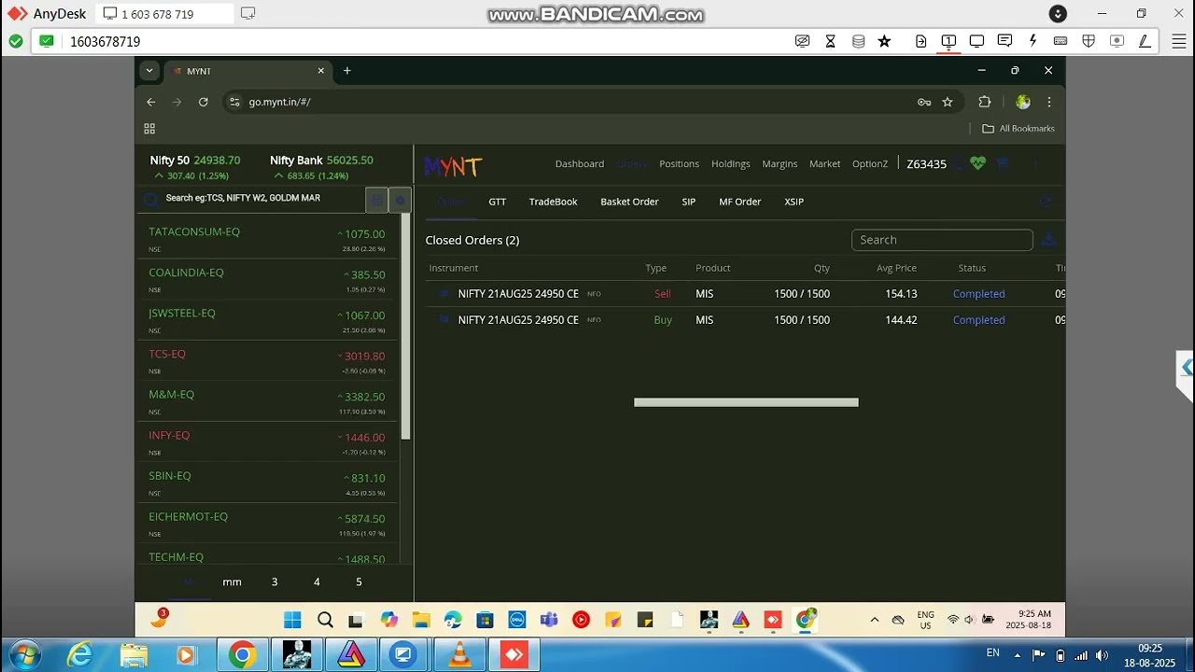Click the cart icon beside Z63435
The width and height of the screenshot is (1195, 672).
point(1002,164)
